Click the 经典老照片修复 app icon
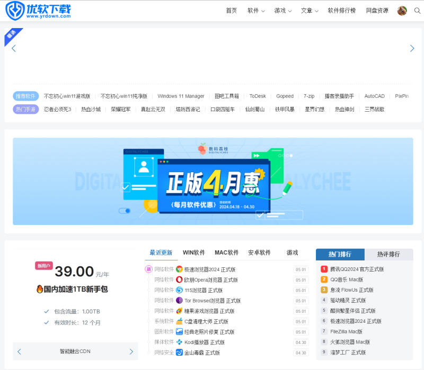 tap(179, 332)
